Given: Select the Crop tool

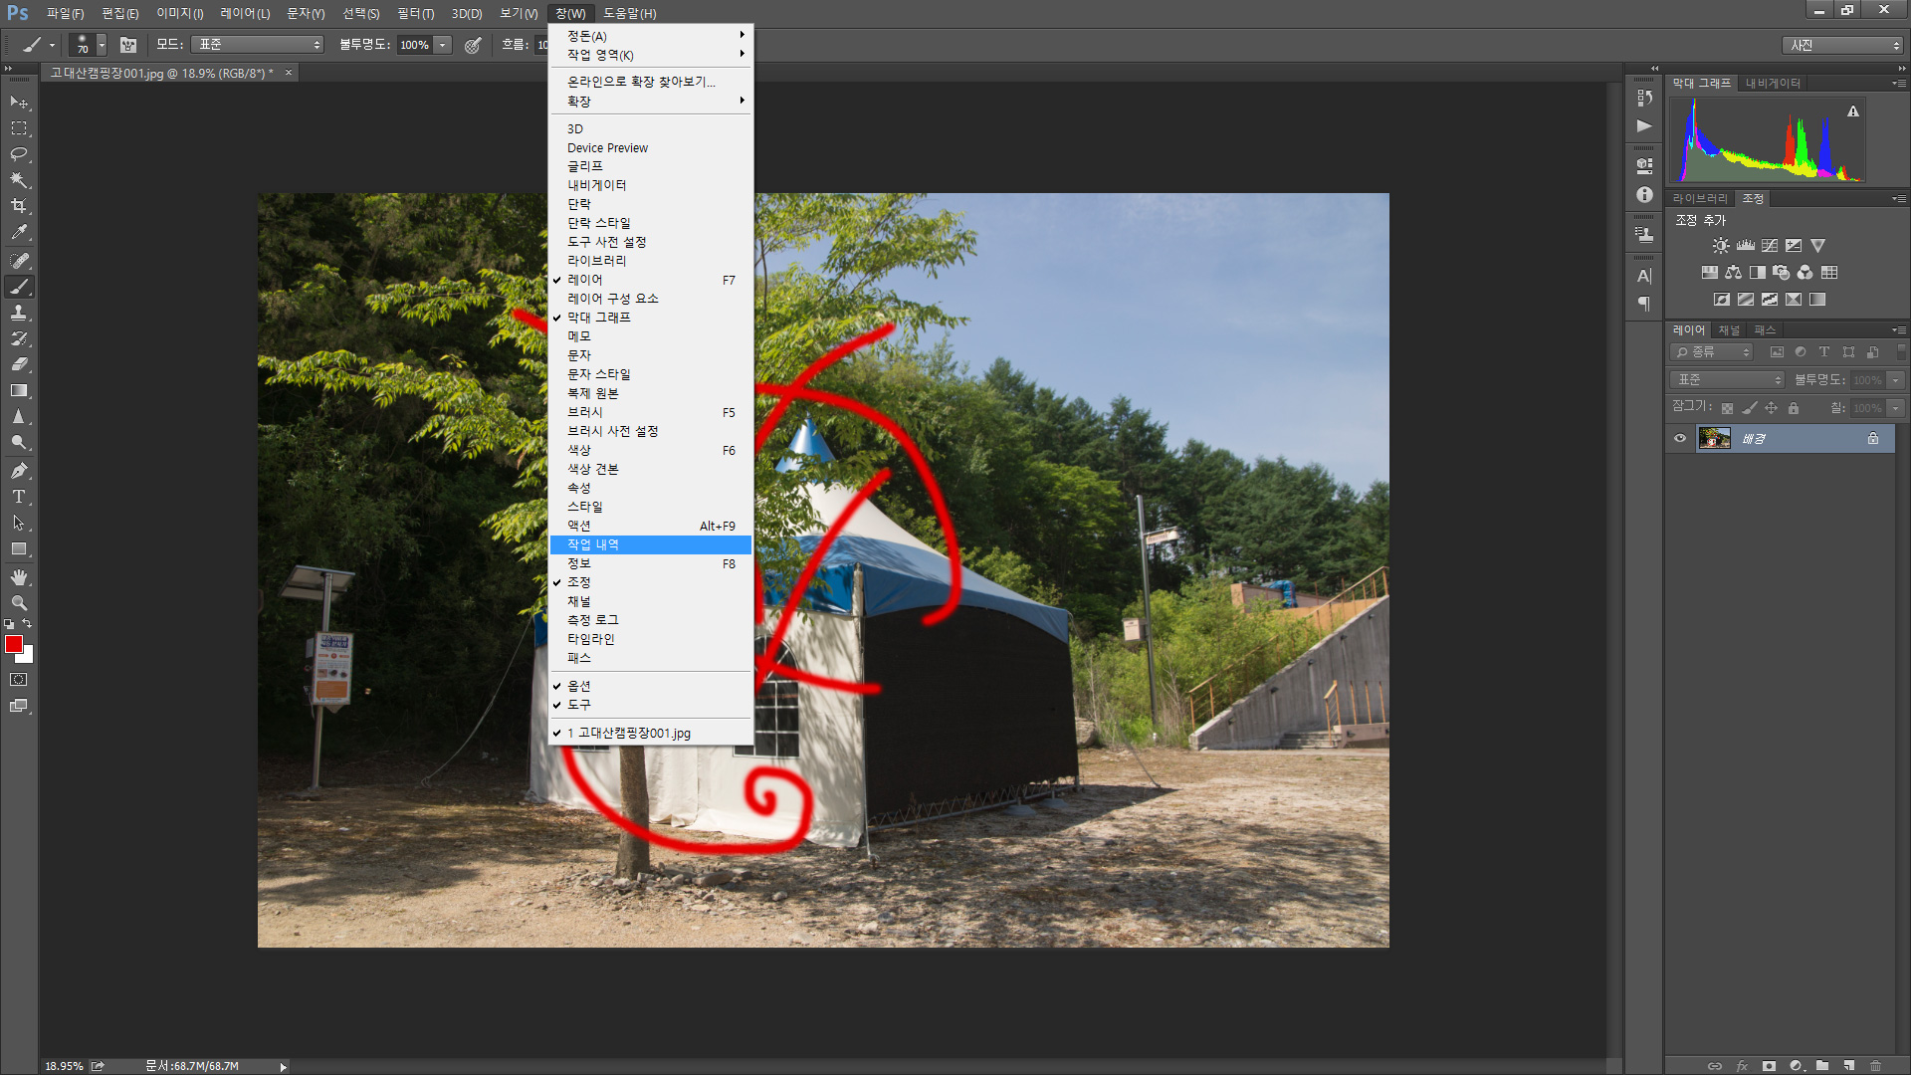Looking at the screenshot, I should click(19, 206).
